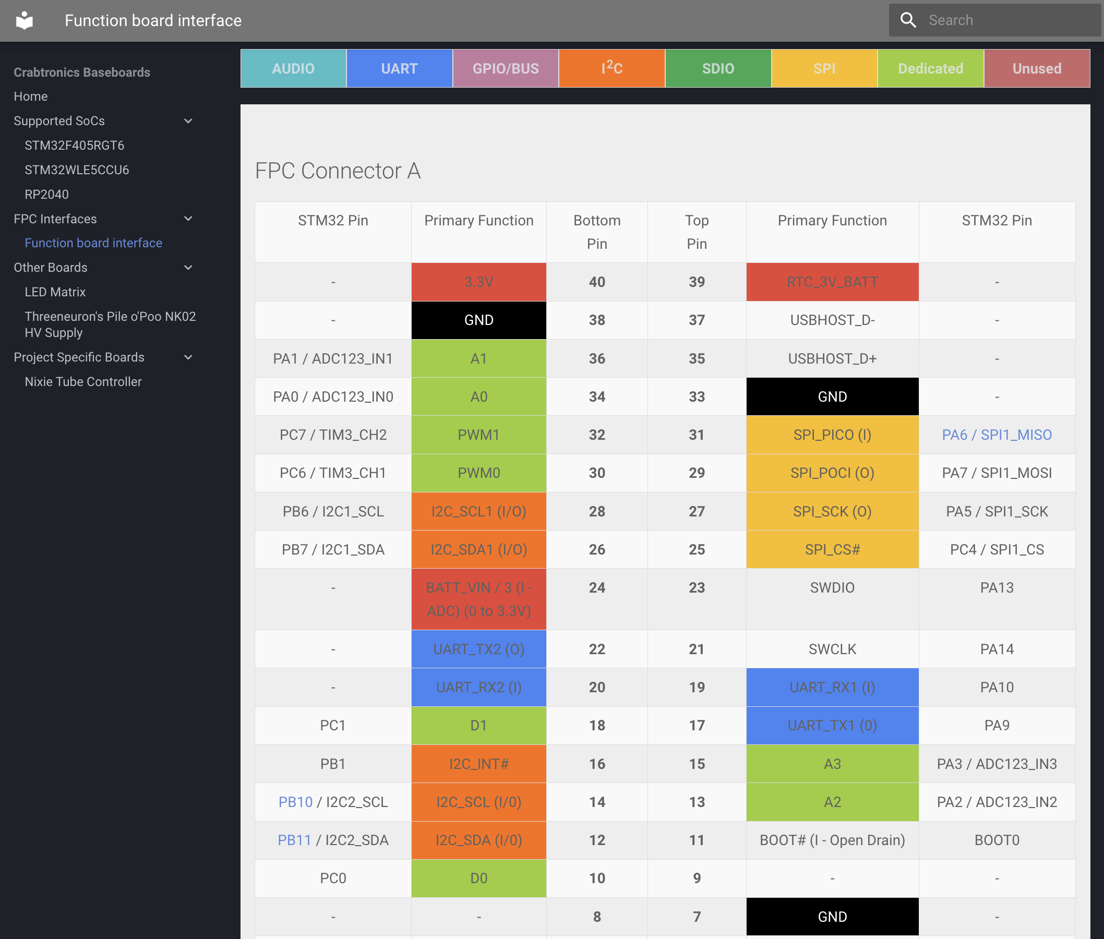Collapse the FPC Interfaces chevron
This screenshot has width=1104, height=939.
click(x=188, y=219)
